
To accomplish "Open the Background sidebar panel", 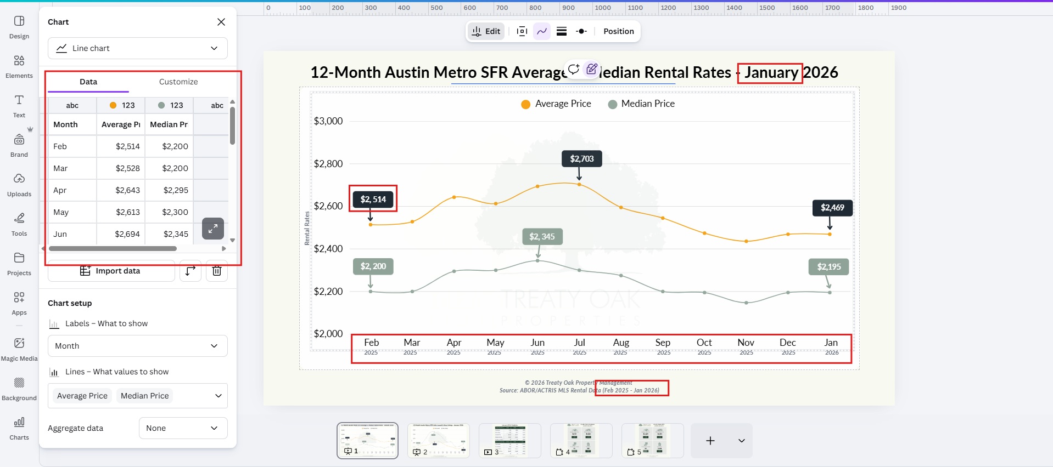I will tap(19, 389).
